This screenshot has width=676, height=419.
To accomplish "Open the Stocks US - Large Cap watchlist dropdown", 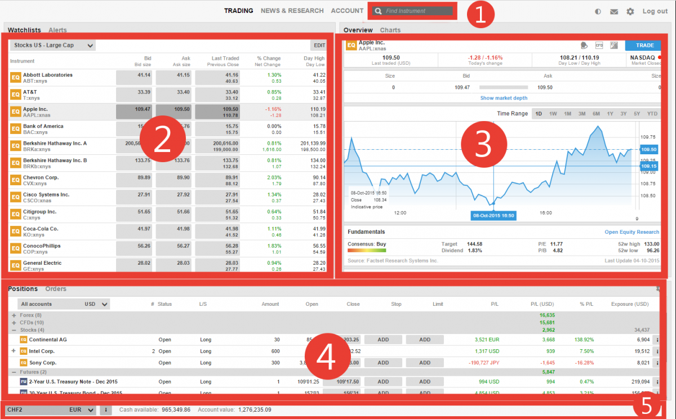I will click(53, 46).
